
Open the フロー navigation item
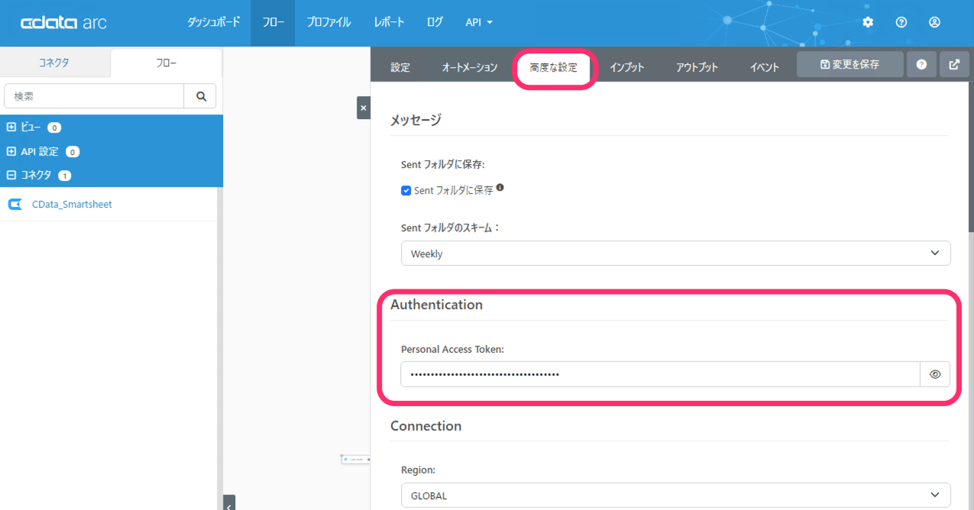[273, 22]
